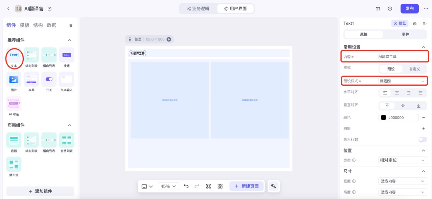Select the 图片 image component icon
Screen dimensions: 432x199
point(14,80)
